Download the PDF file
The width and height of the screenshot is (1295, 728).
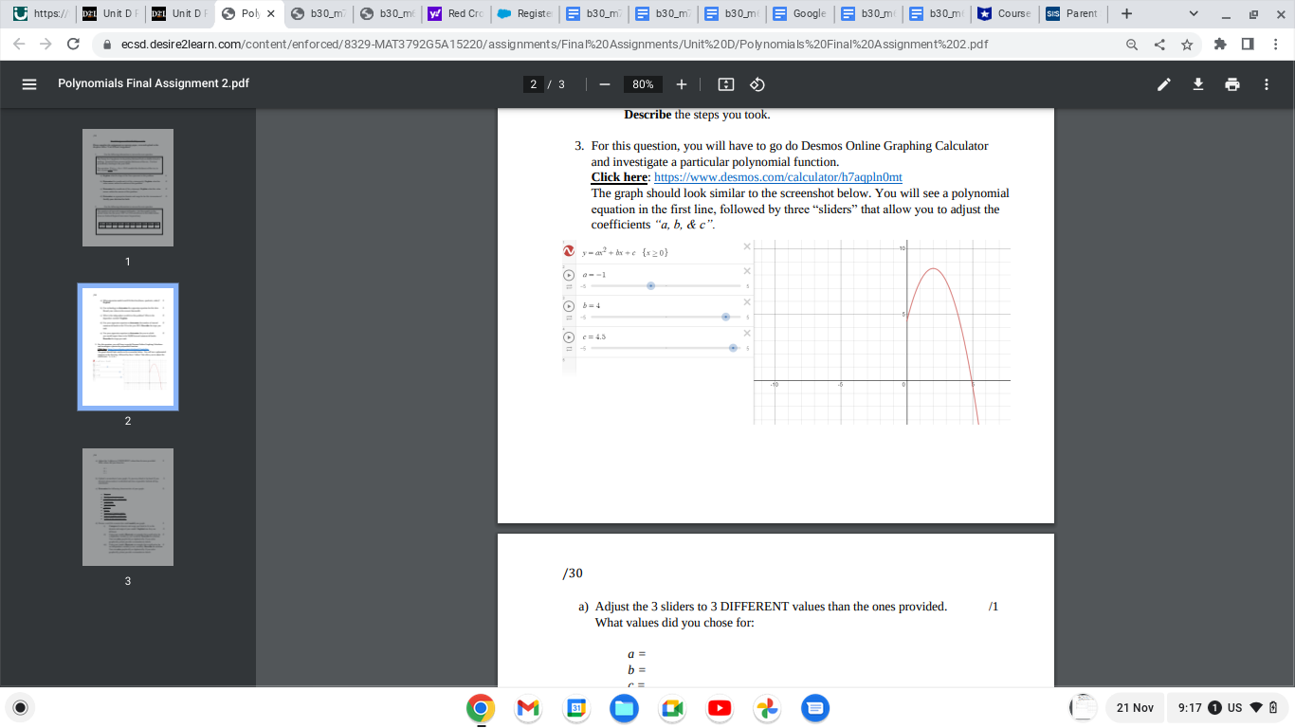[1198, 83]
